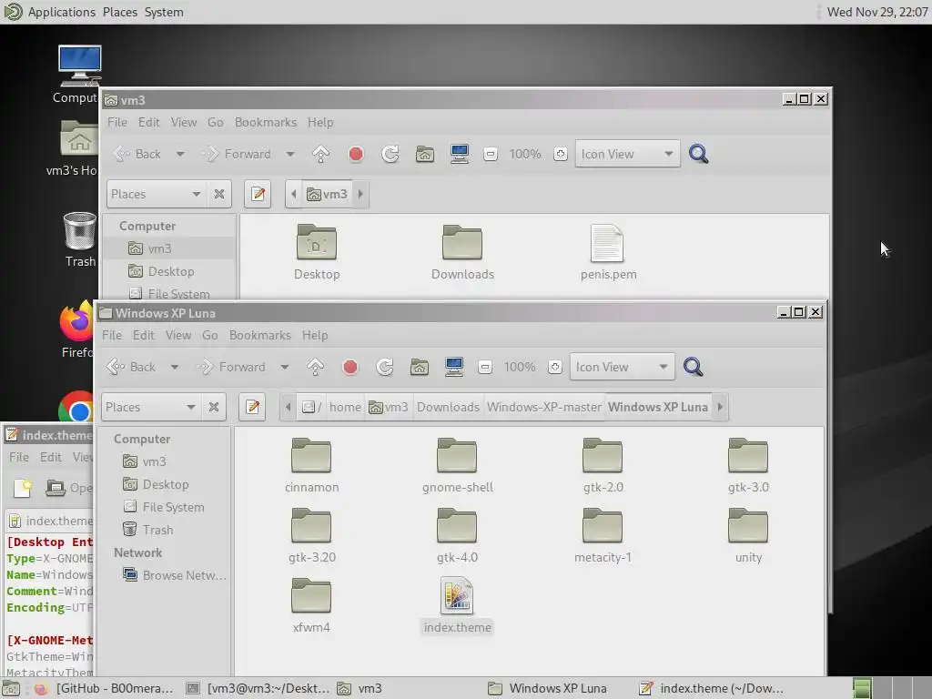932x699 pixels.
Task: Click red Stop icon in vm3 window
Action: tap(356, 154)
